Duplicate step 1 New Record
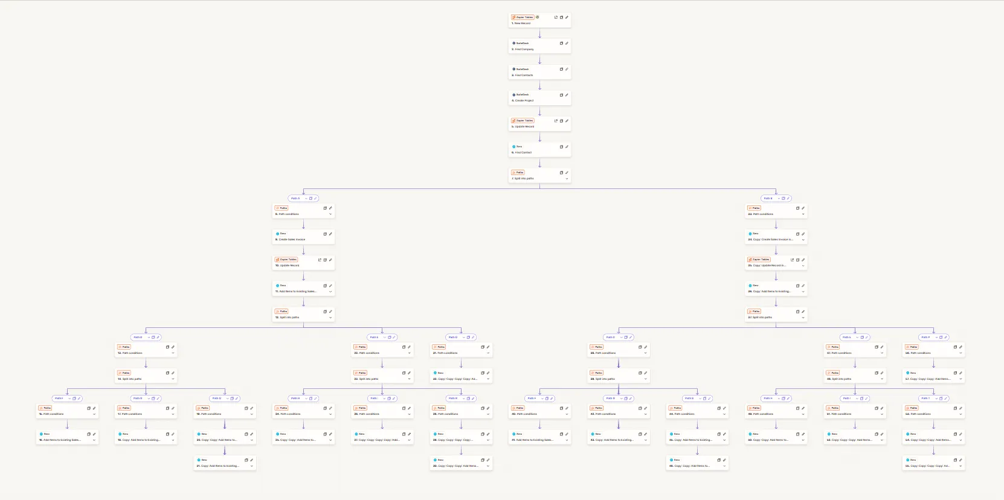 tap(561, 18)
